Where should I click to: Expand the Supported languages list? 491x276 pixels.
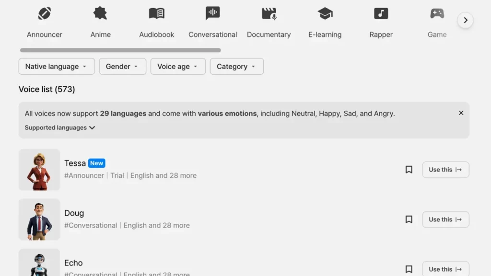point(60,127)
